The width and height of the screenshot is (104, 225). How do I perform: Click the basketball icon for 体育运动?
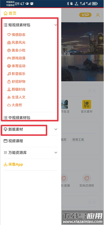coord(9,66)
